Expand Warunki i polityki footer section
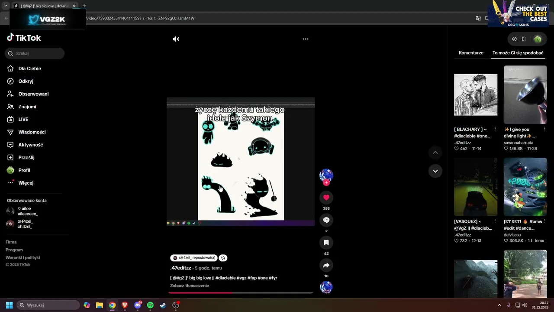 (23, 258)
